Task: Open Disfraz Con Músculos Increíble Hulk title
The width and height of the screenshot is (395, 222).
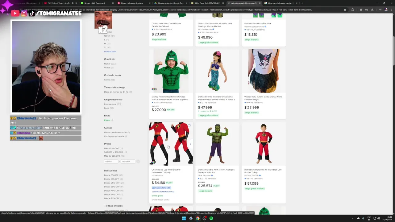Action: coord(215,25)
